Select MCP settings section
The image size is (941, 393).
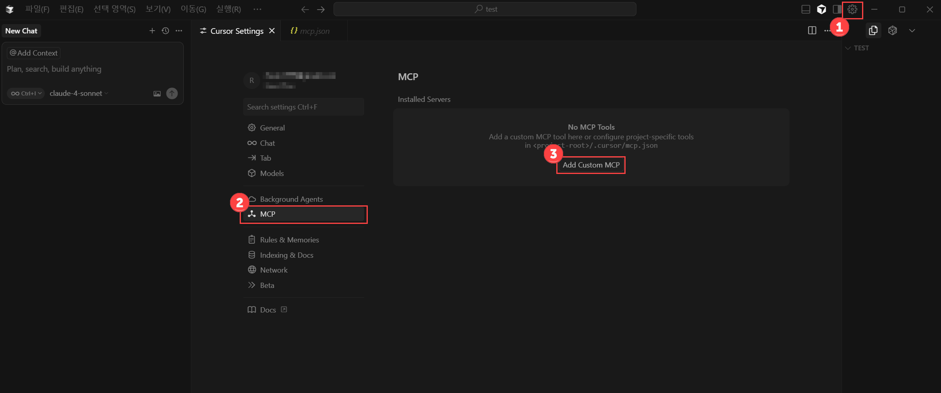[x=304, y=214]
